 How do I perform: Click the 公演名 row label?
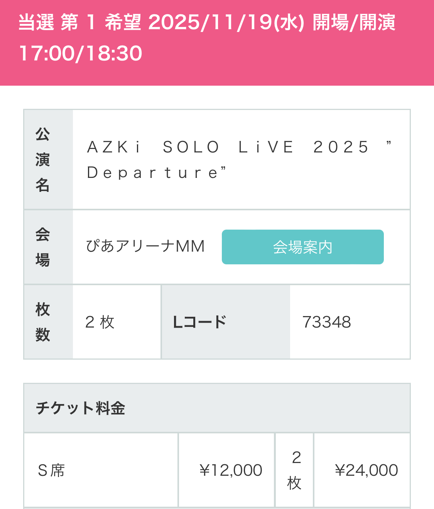43,159
